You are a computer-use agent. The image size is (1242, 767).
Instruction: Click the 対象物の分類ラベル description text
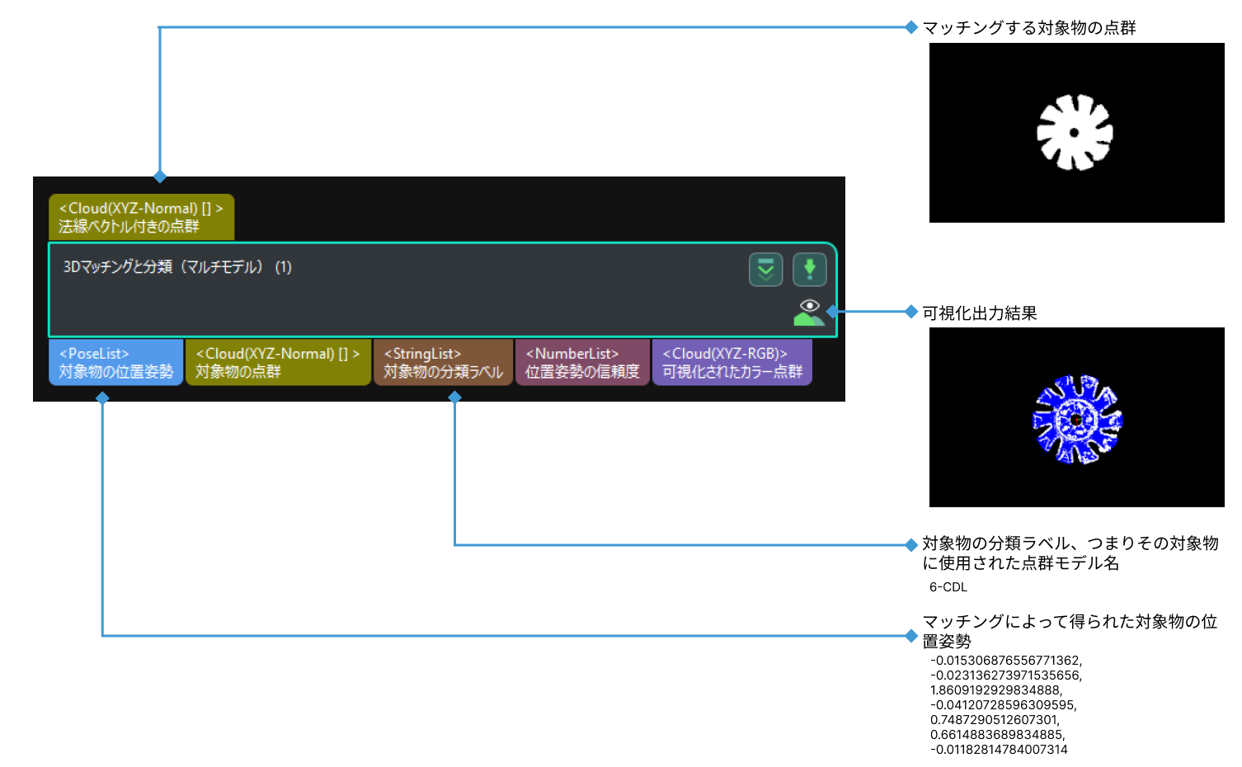1070,553
